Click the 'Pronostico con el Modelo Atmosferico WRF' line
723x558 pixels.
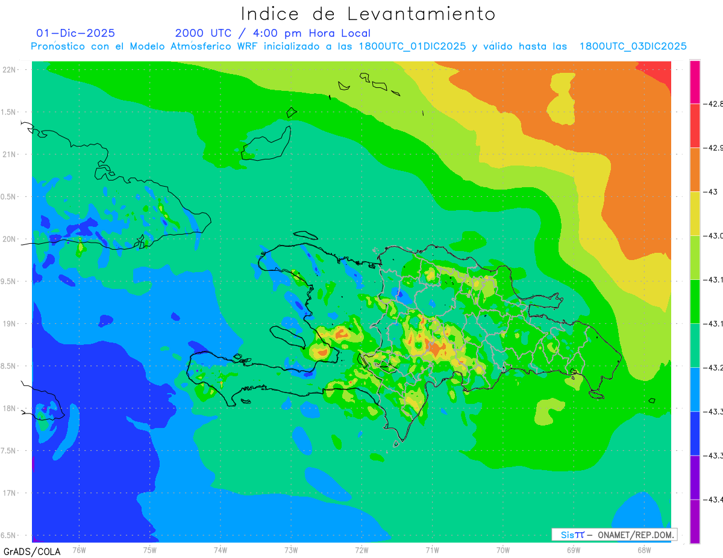point(358,46)
